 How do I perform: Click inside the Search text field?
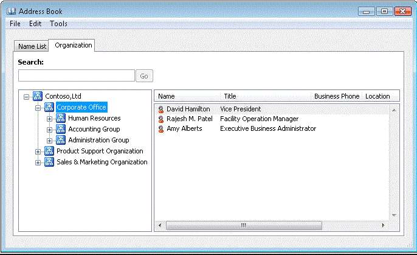coord(77,76)
